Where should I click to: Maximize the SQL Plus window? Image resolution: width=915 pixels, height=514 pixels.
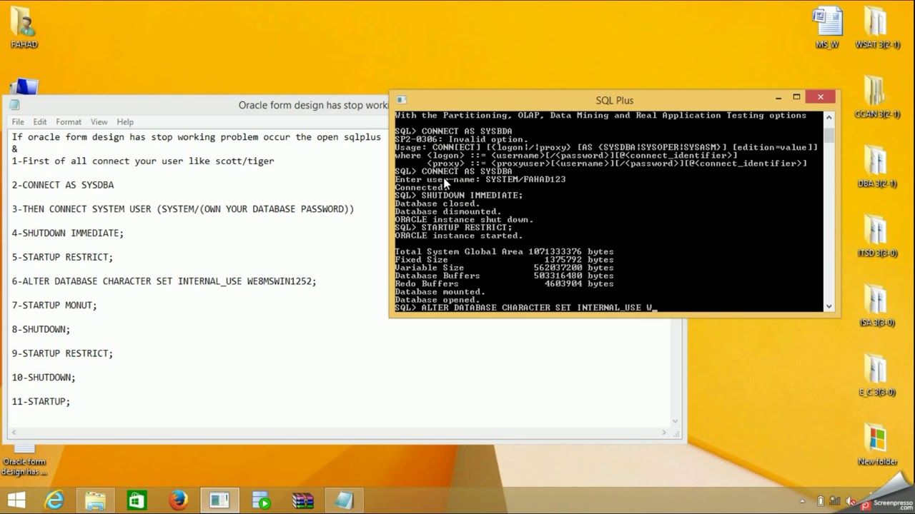(796, 98)
